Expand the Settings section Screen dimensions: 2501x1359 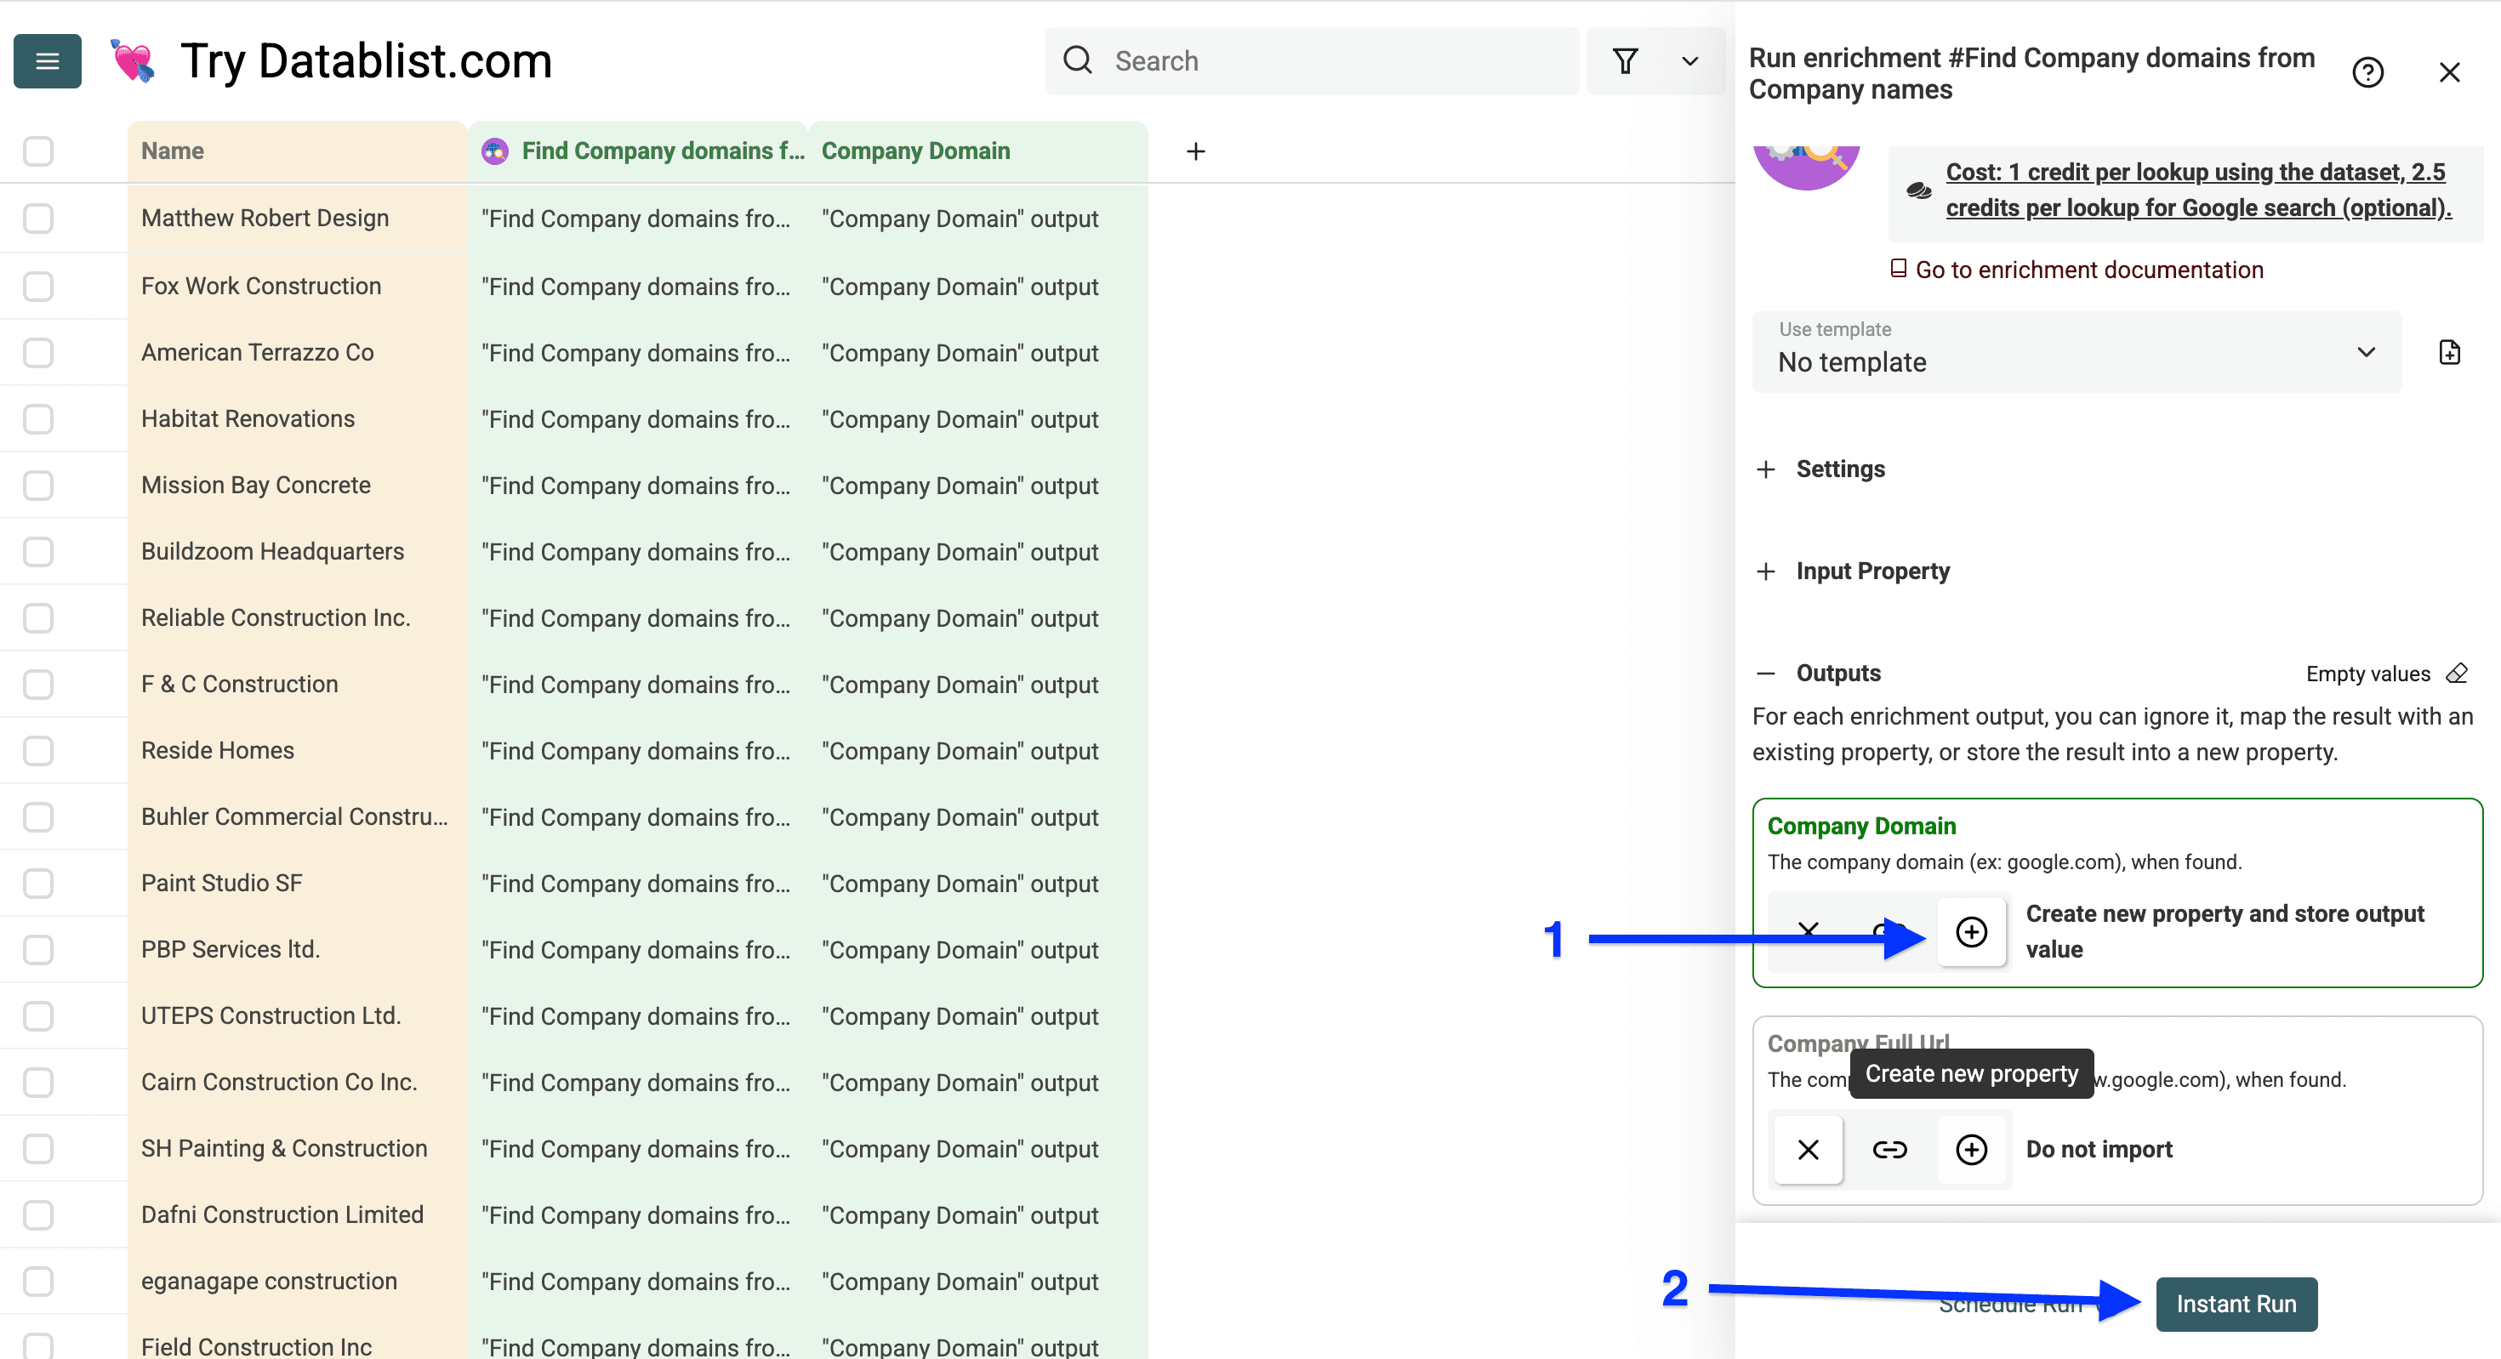tap(1839, 469)
